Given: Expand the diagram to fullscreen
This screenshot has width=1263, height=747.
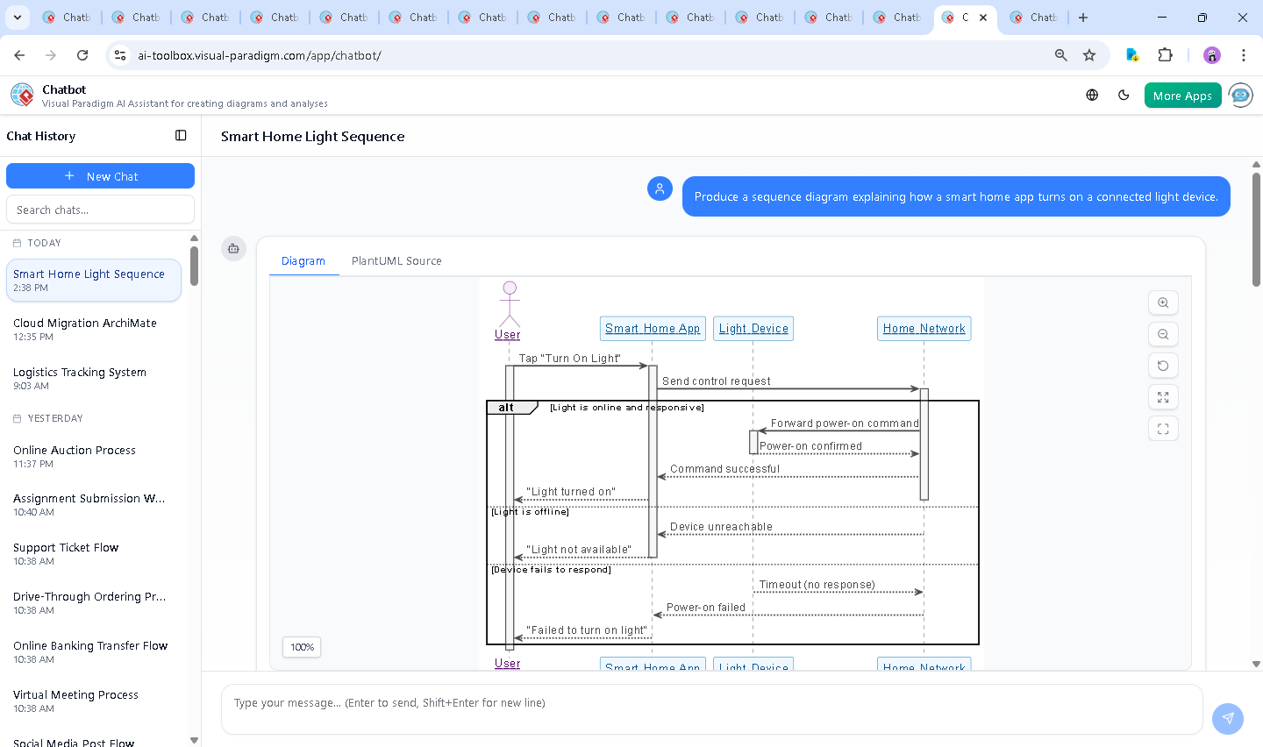Looking at the screenshot, I should click(1163, 397).
